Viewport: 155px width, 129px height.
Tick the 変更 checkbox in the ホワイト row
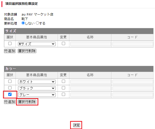click(63, 81)
